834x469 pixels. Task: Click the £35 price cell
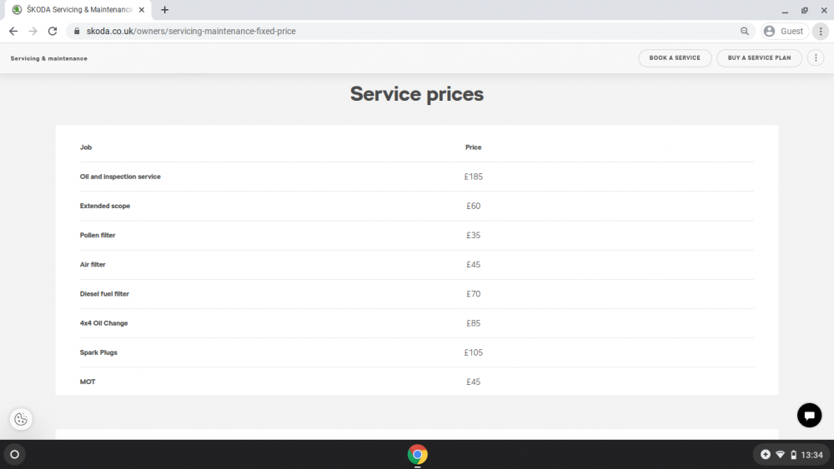tap(474, 235)
